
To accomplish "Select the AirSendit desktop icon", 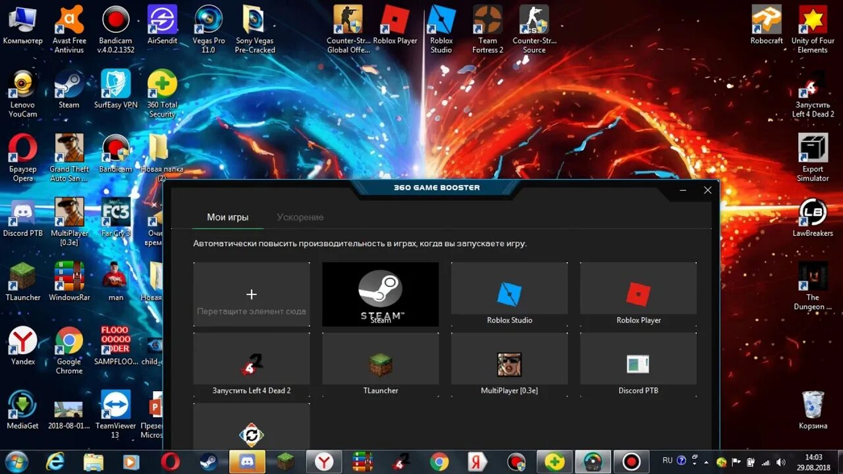I will click(162, 26).
